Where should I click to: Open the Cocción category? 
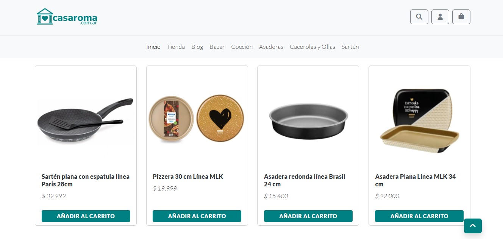[x=242, y=47]
